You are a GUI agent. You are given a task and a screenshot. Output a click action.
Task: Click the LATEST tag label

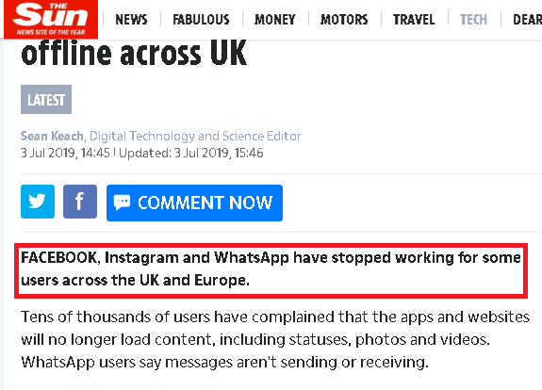pyautogui.click(x=46, y=100)
